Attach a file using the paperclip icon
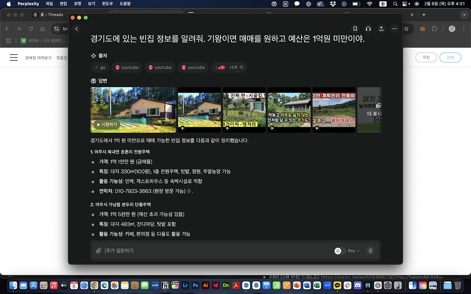 click(99, 251)
